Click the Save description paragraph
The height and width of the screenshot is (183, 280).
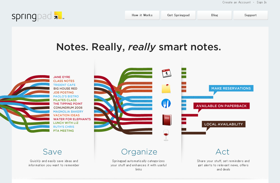point(54,163)
